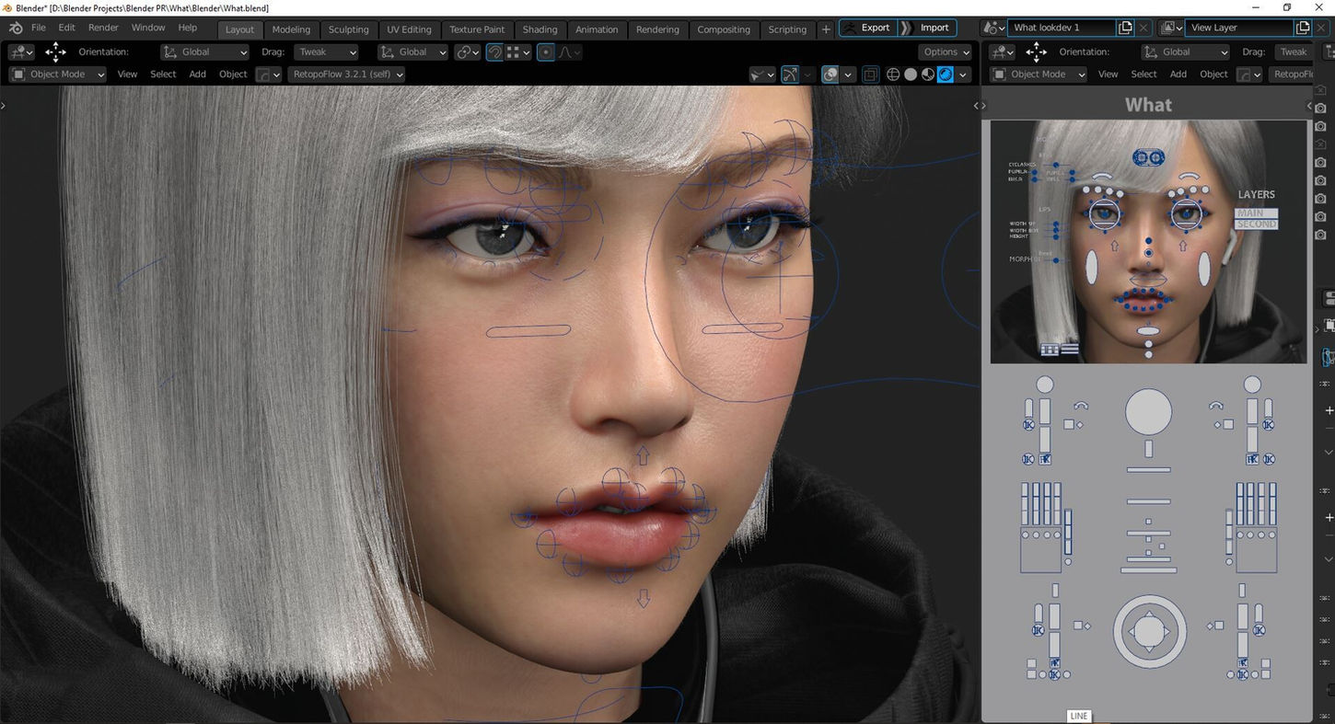Click the new view layer icon
The height and width of the screenshot is (724, 1335).
coord(1302,28)
